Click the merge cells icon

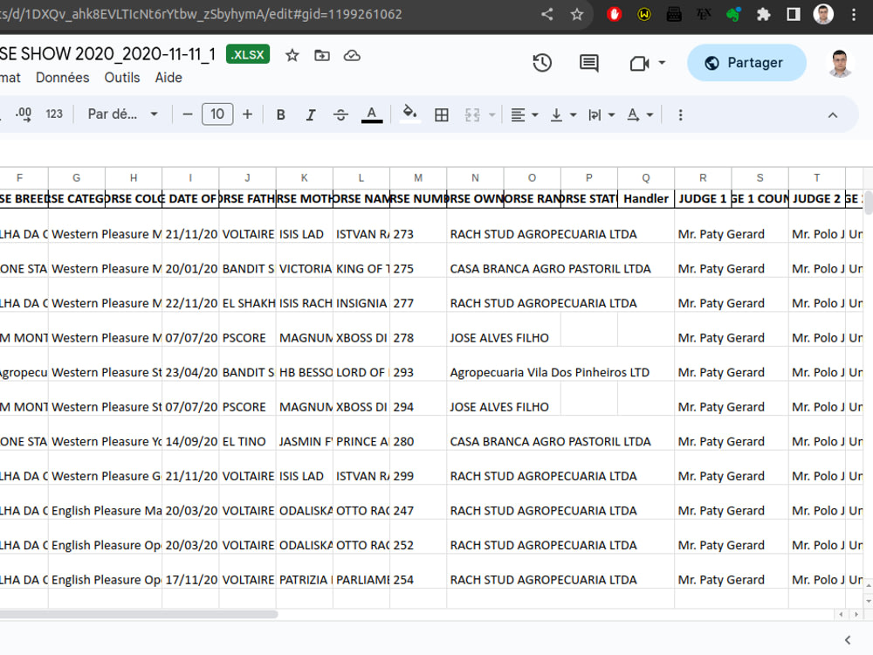(x=472, y=114)
